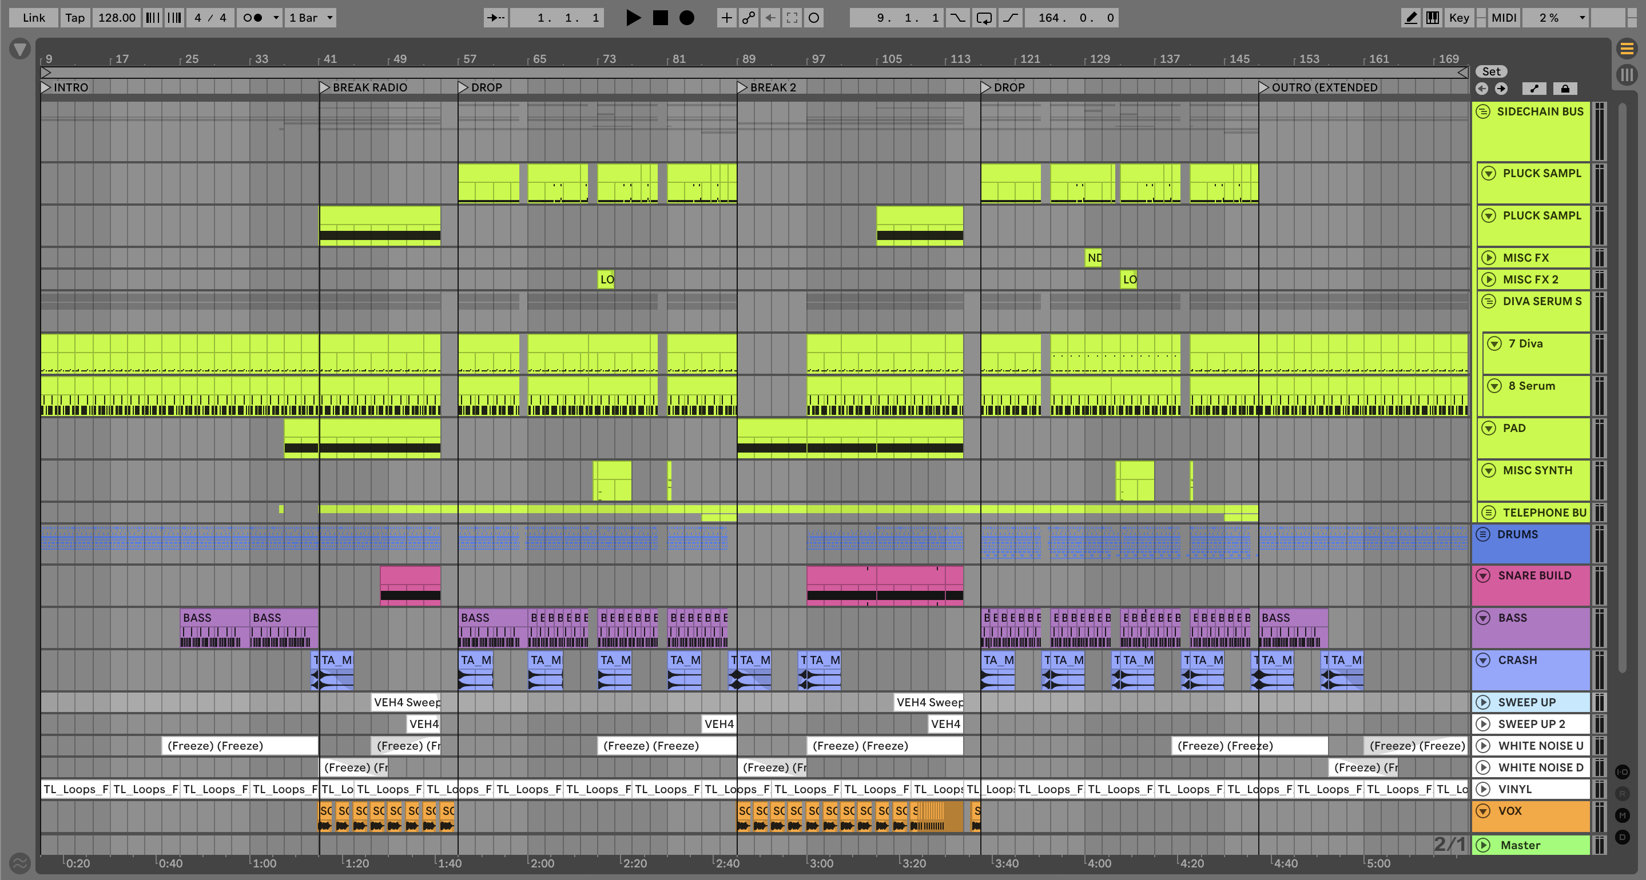
Task: Toggle Draw Mode pencil icon
Action: tap(1411, 18)
